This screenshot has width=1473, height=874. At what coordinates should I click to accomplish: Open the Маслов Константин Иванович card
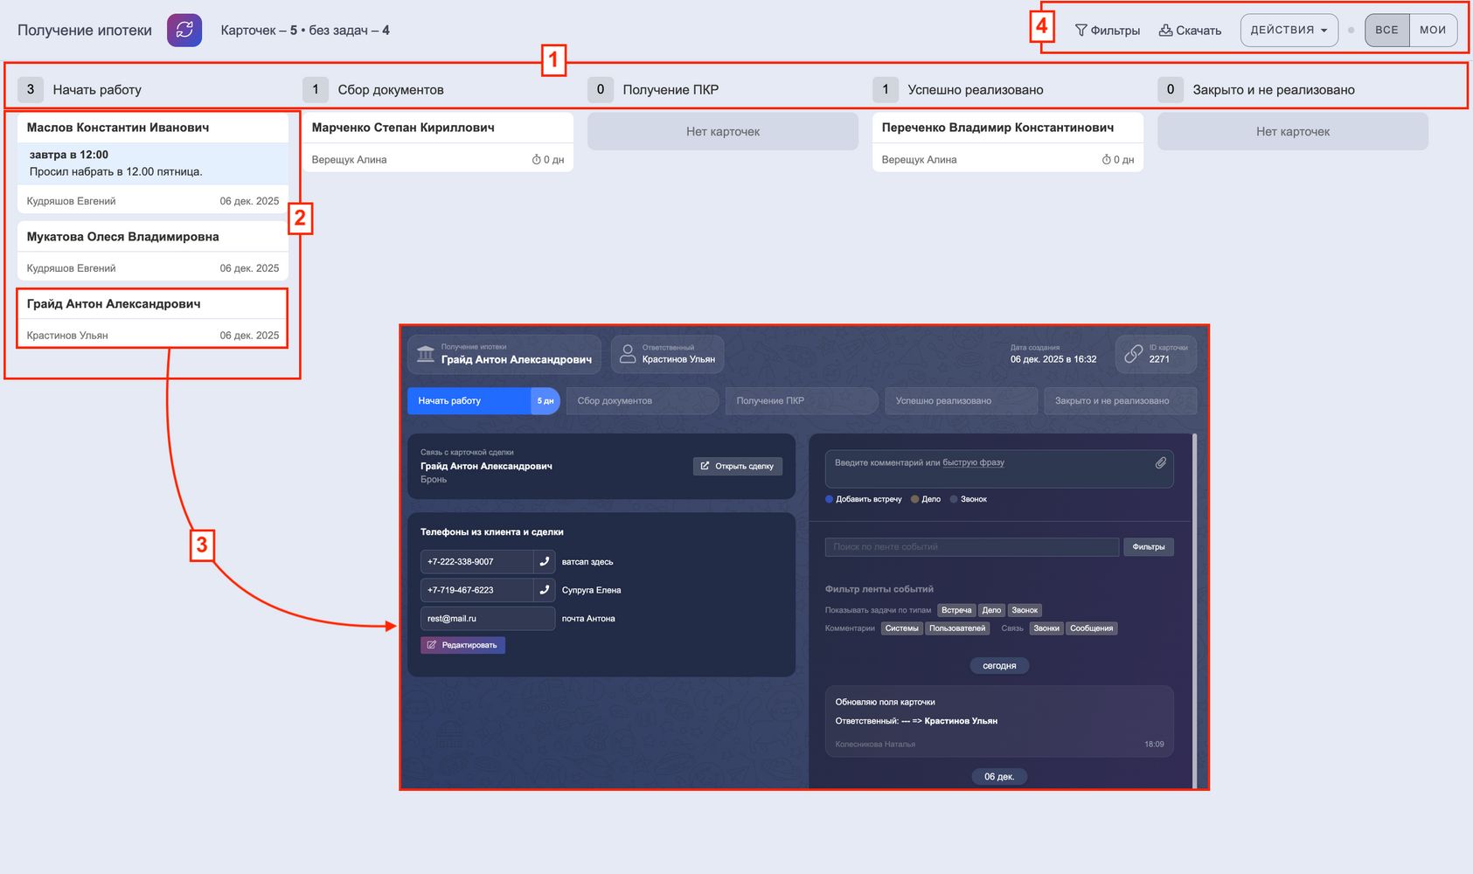[153, 163]
